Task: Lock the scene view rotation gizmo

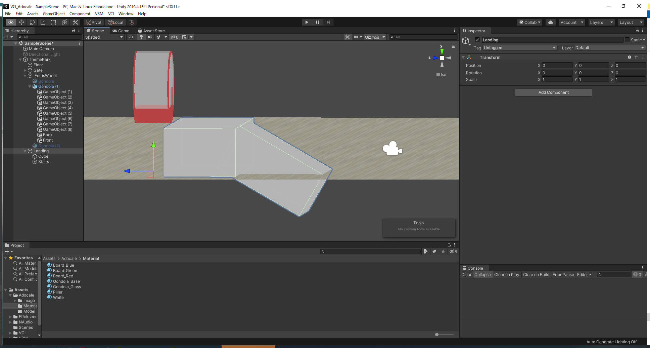Action: (x=453, y=47)
